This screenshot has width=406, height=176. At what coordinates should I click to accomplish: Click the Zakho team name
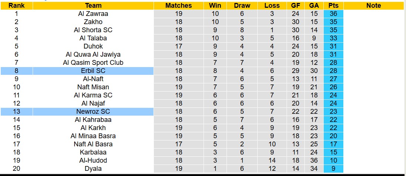tap(93, 22)
